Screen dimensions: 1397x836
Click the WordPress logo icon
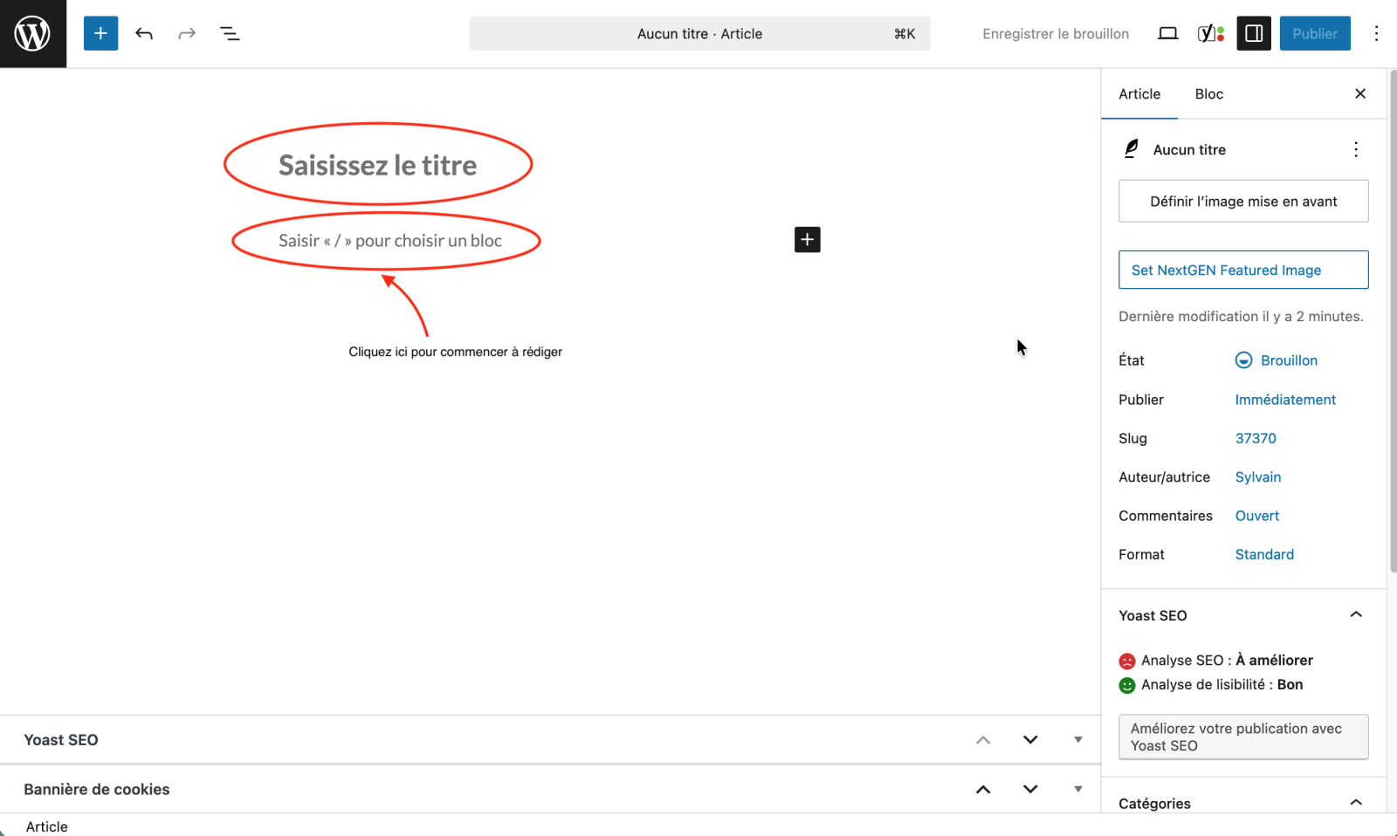(x=32, y=34)
